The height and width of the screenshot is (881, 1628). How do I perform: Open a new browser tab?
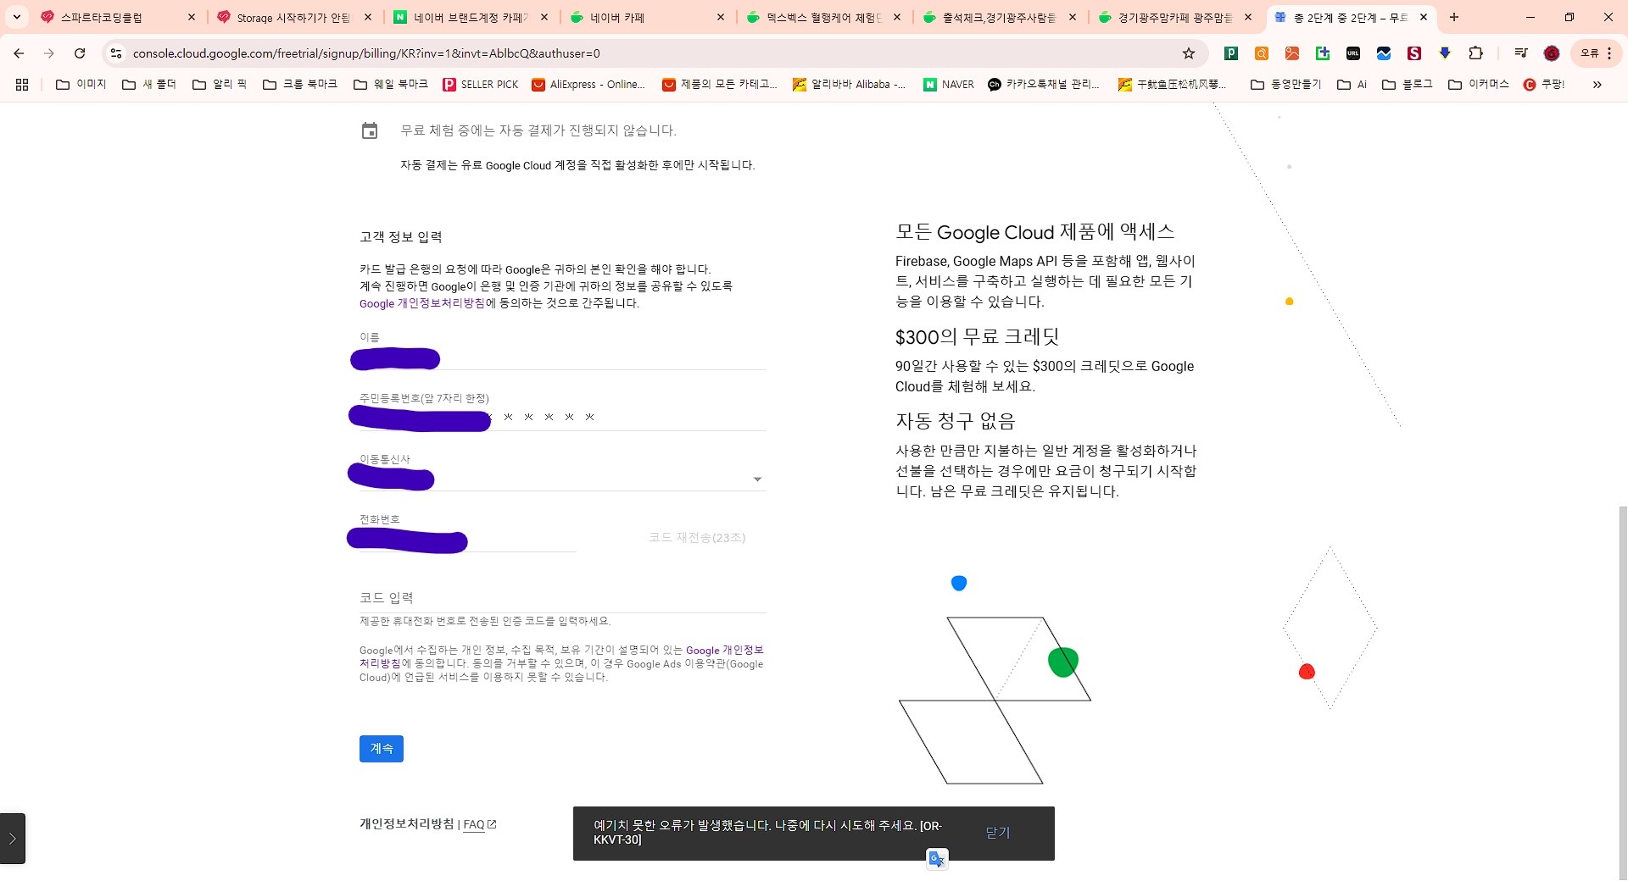(x=1454, y=17)
